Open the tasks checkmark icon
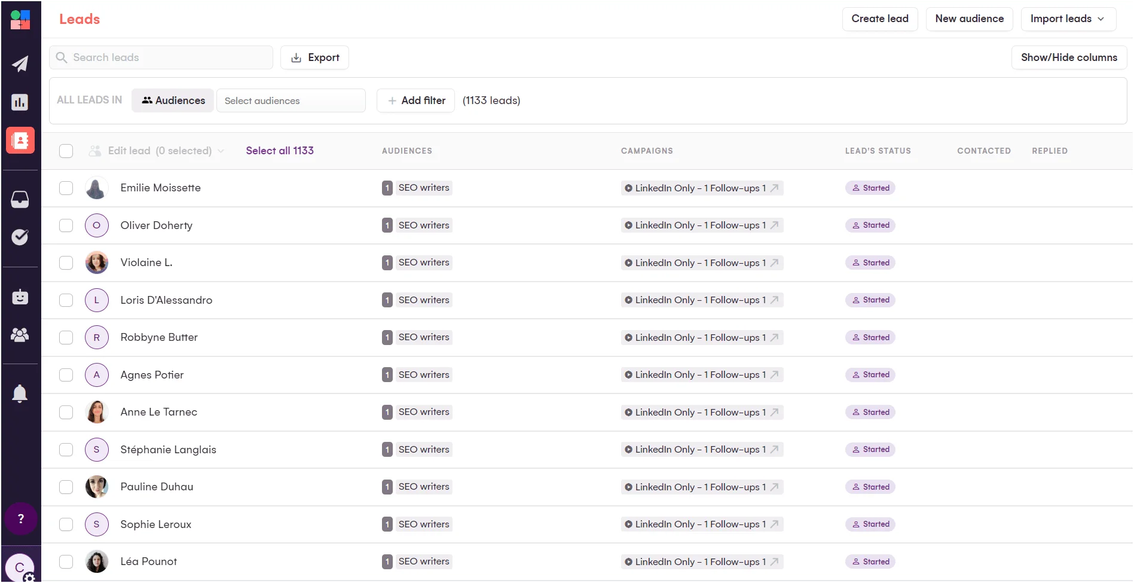 20,237
